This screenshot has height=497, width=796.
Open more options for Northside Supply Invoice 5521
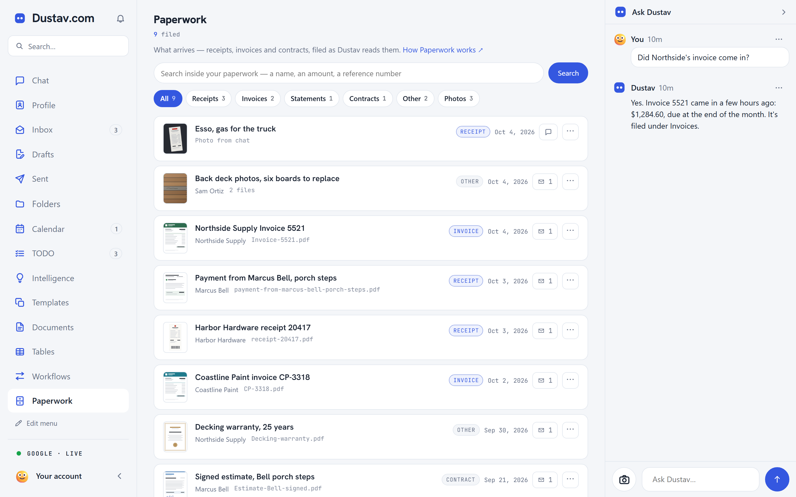(570, 231)
